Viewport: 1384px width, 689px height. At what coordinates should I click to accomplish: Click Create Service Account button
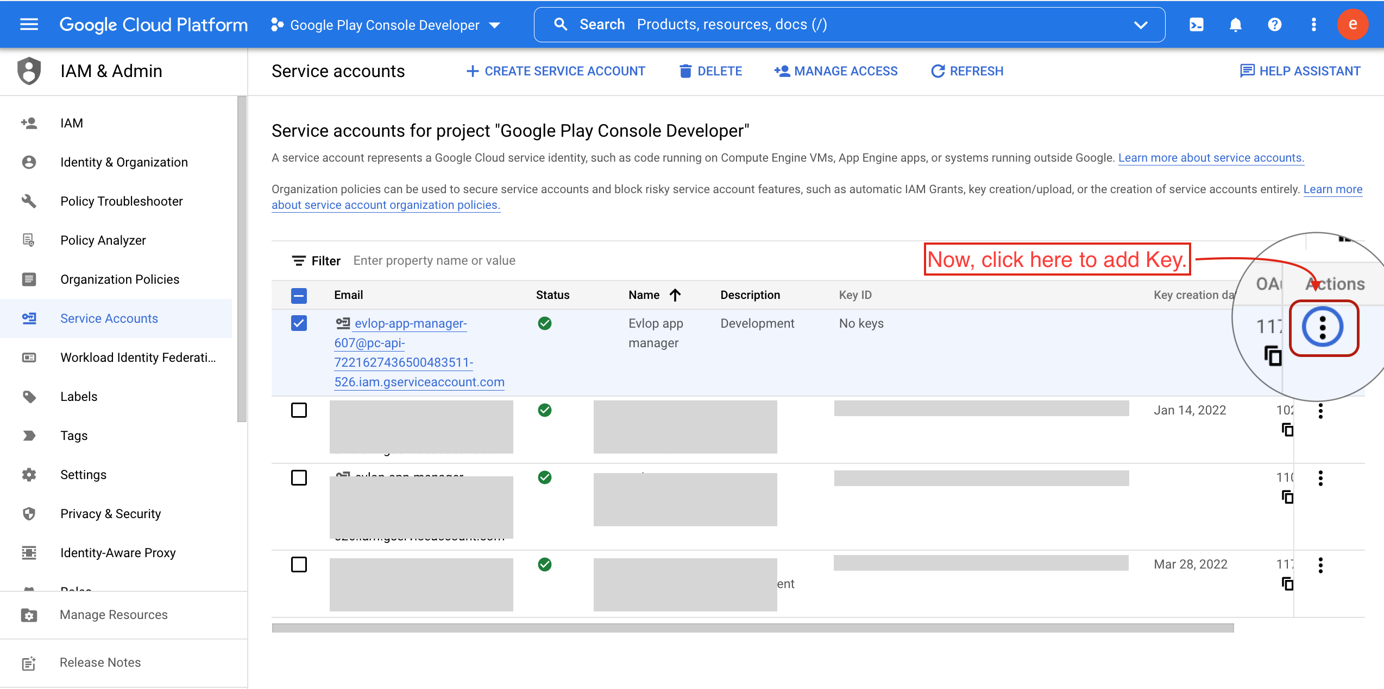556,71
